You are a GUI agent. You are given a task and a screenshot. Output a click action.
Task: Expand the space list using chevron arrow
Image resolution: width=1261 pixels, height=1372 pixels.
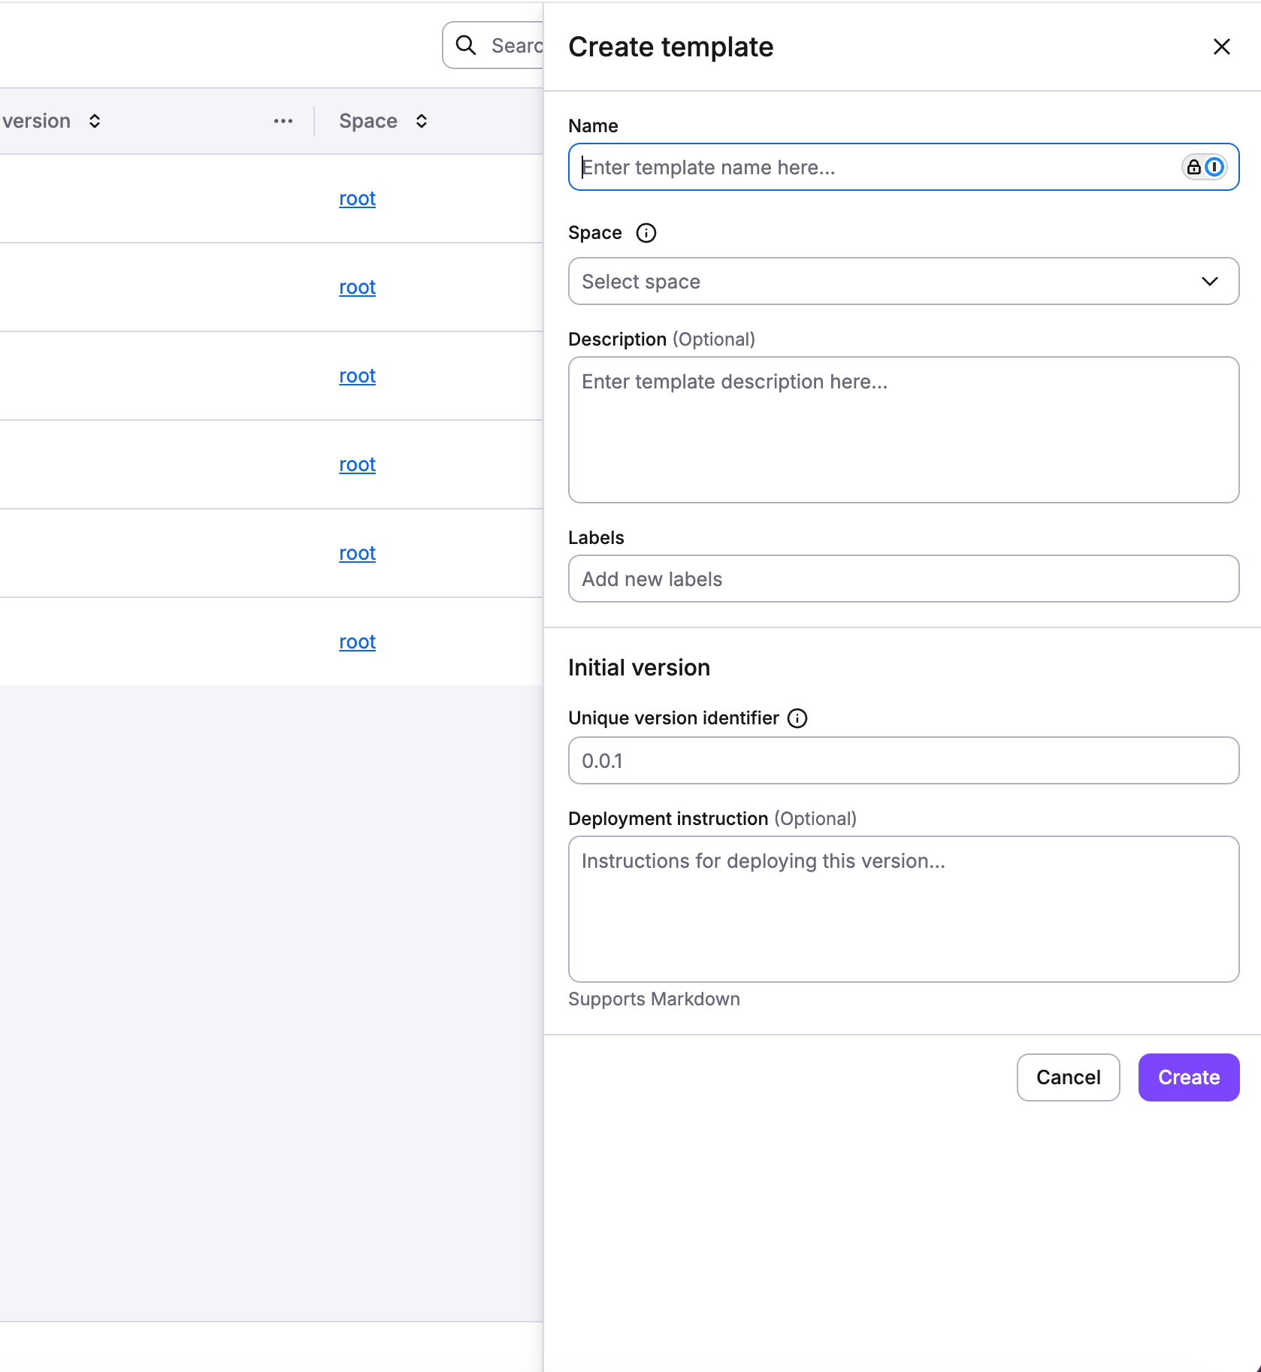(x=1209, y=281)
